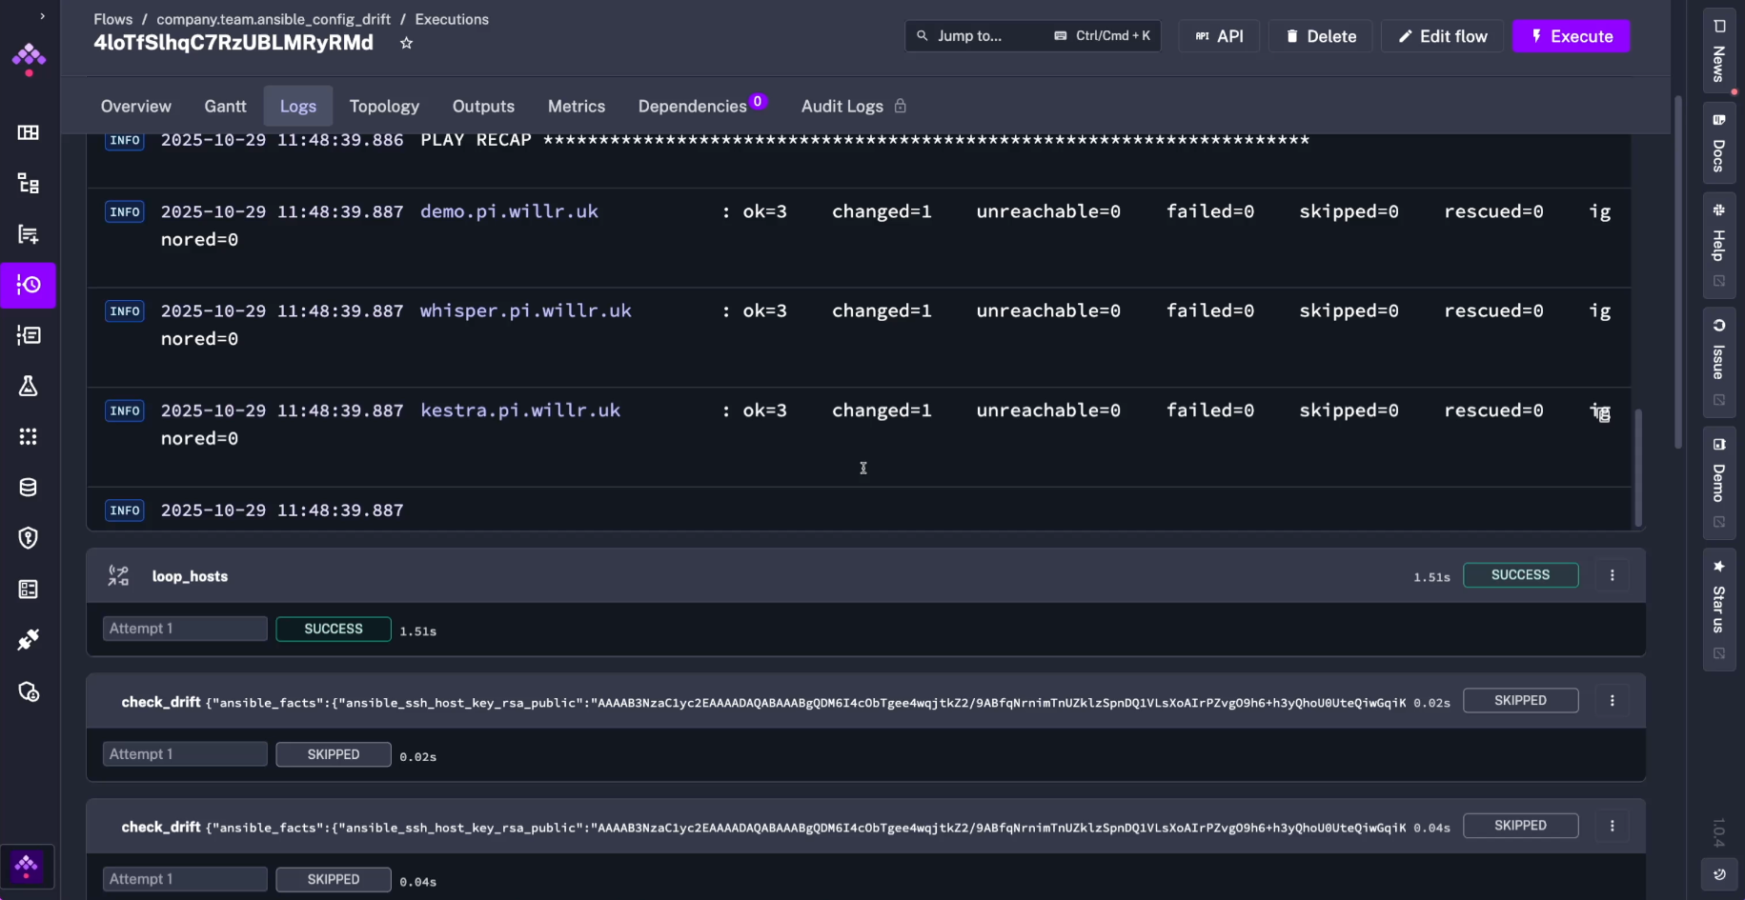Select the shield security icon in sidebar
The image size is (1745, 900).
tap(29, 538)
